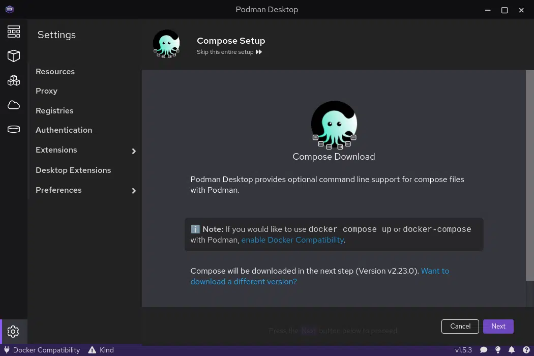
Task: Open the lightbulb tips icon
Action: pyautogui.click(x=498, y=350)
